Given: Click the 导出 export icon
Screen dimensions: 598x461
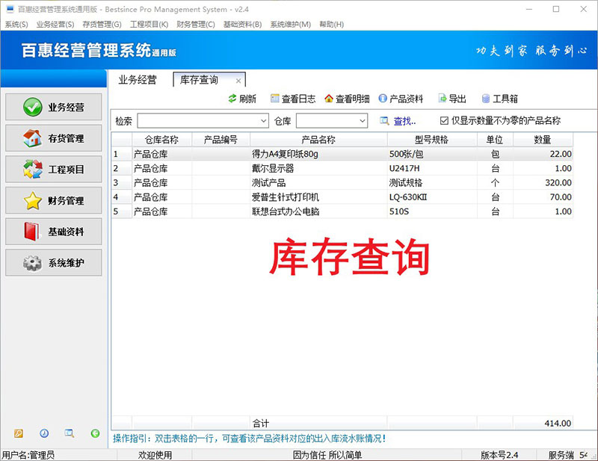Looking at the screenshot, I should pyautogui.click(x=442, y=99).
